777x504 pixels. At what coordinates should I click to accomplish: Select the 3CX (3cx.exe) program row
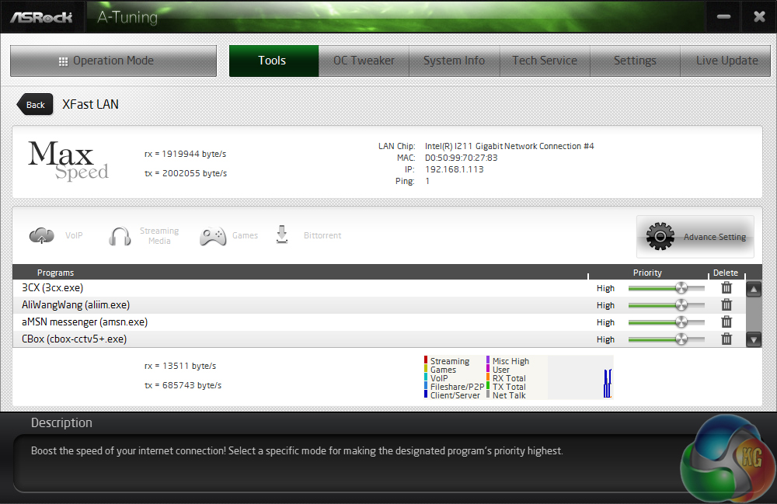click(379, 287)
